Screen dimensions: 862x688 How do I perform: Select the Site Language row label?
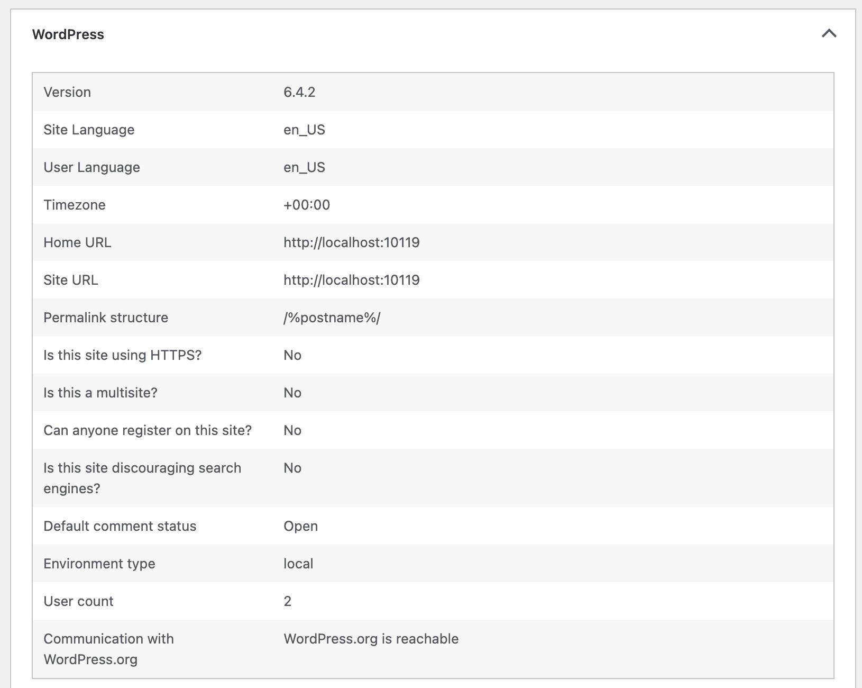(89, 130)
